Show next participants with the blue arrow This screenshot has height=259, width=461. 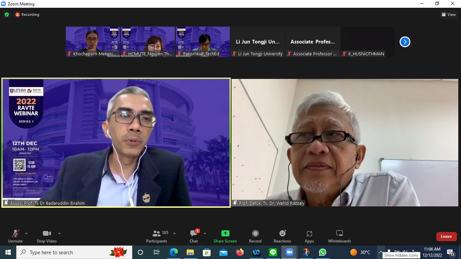click(x=405, y=42)
